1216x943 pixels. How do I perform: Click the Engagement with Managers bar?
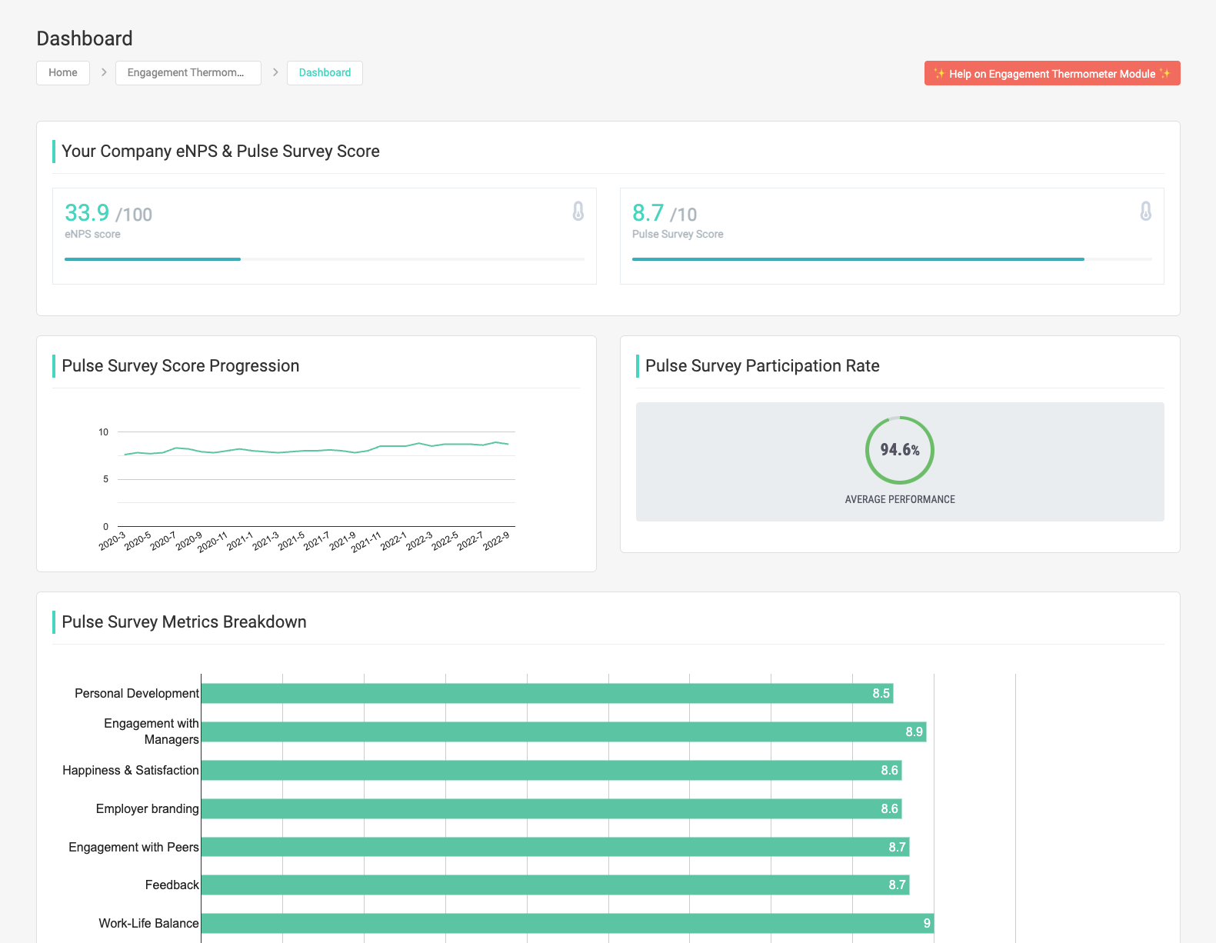click(564, 731)
